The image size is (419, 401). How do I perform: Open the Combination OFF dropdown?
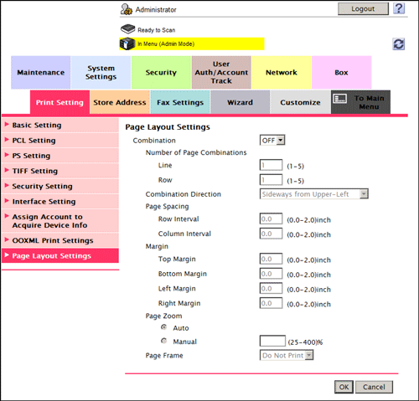click(x=272, y=140)
